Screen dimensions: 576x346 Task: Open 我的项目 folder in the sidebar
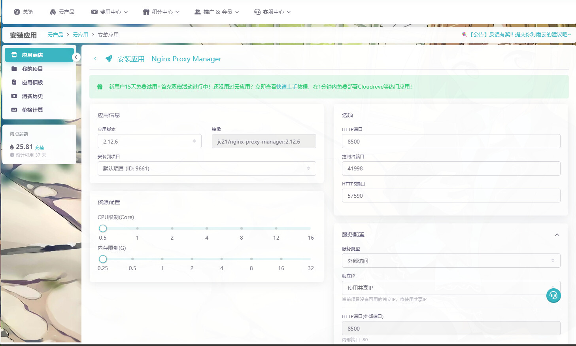coord(32,69)
